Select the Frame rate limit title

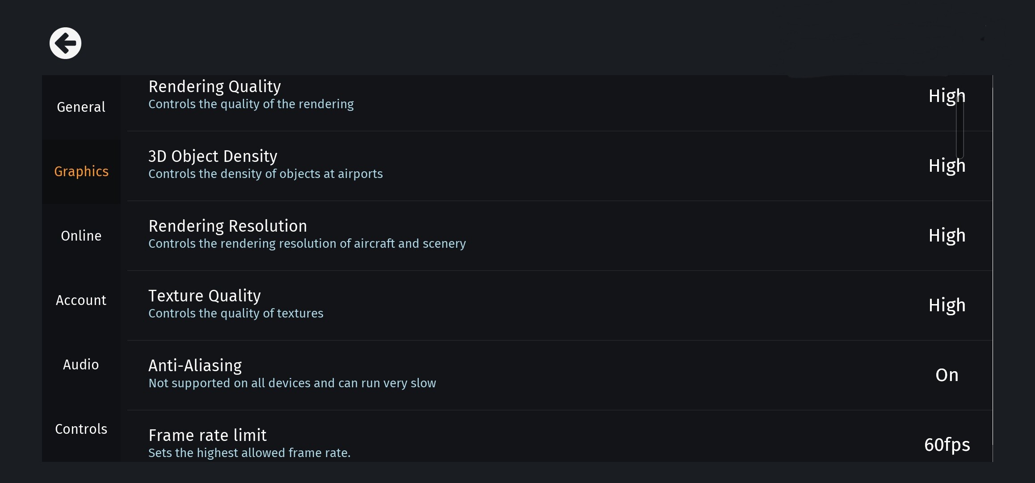(x=207, y=435)
